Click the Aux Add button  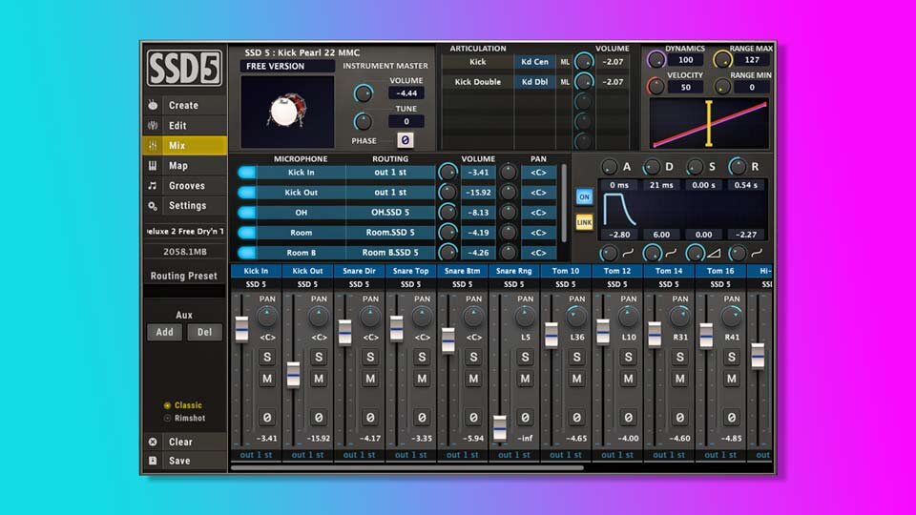coord(164,332)
